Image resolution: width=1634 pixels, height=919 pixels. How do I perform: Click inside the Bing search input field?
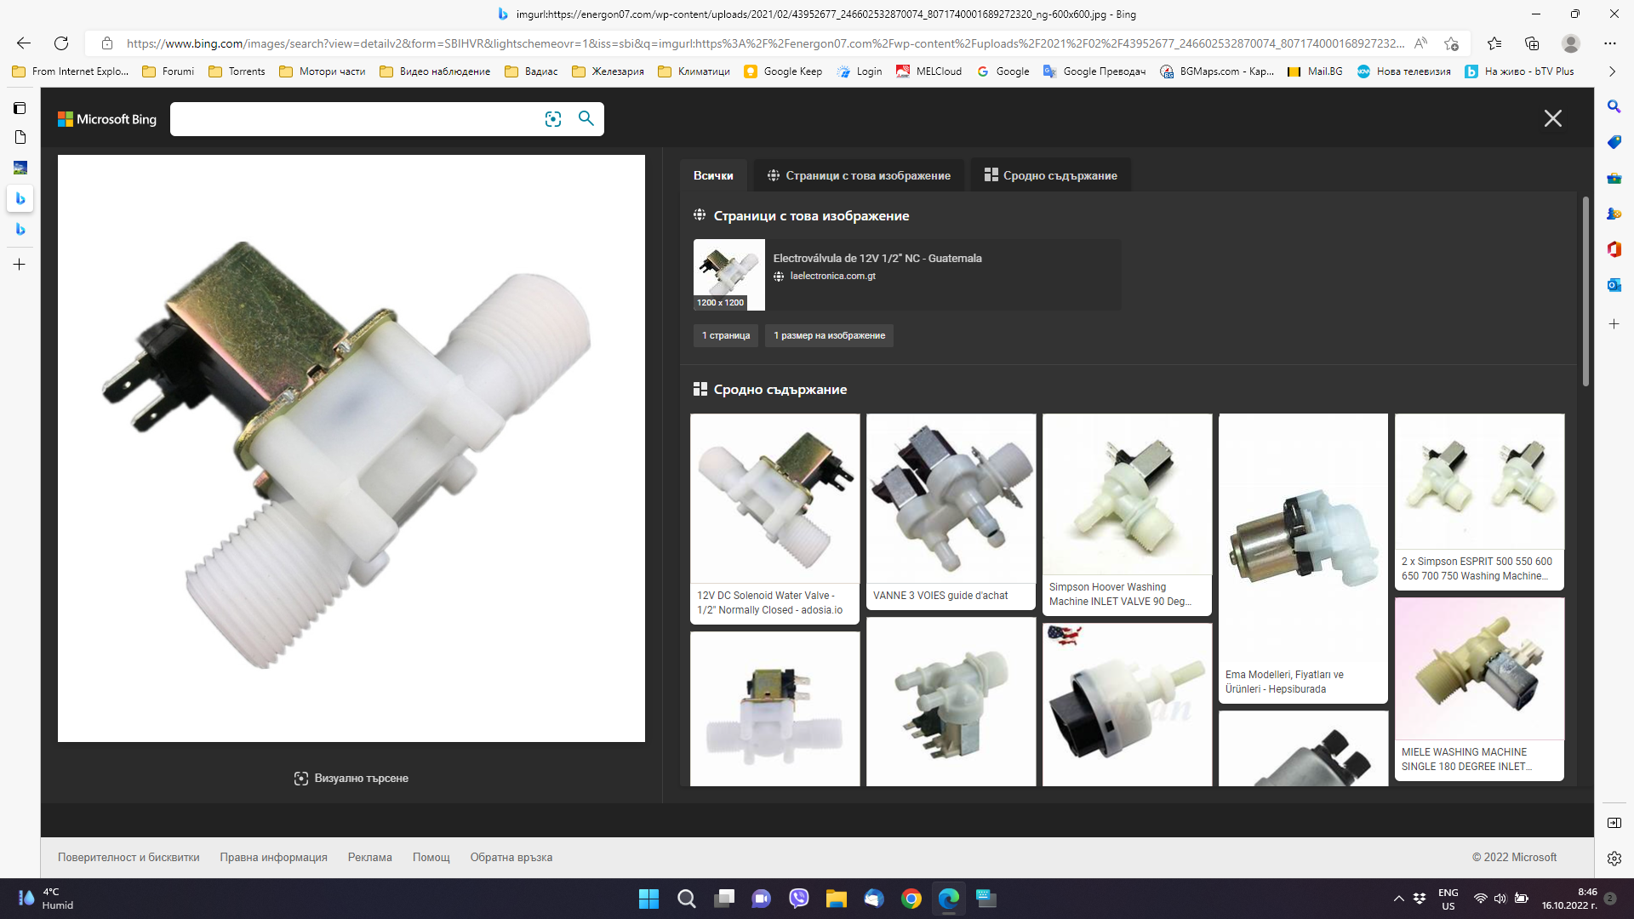coord(353,119)
